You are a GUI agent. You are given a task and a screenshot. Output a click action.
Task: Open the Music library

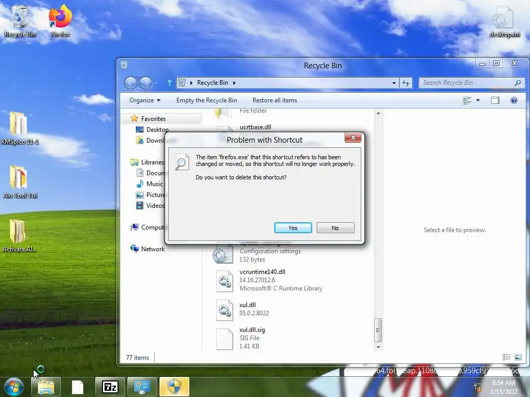[150, 184]
